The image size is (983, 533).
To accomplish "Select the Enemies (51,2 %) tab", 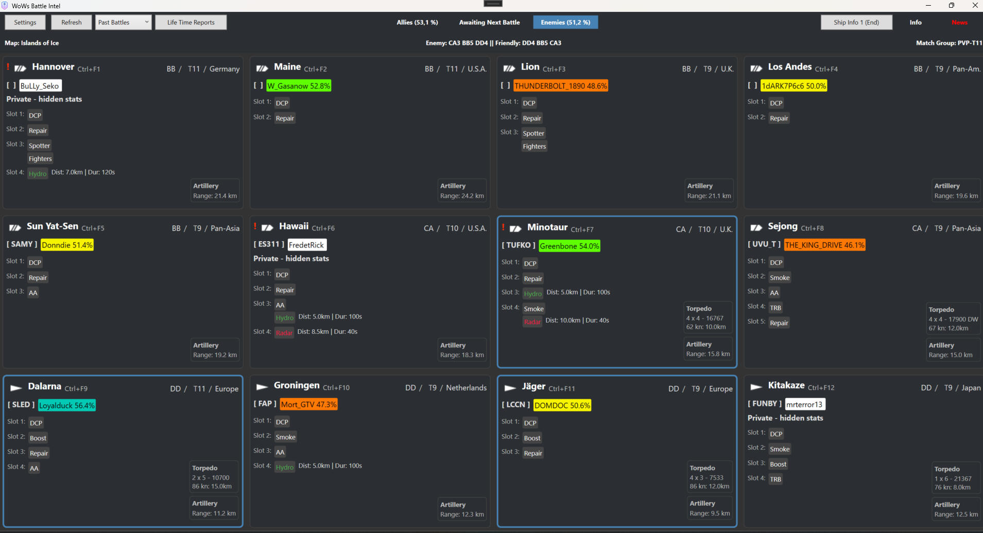I will point(565,22).
